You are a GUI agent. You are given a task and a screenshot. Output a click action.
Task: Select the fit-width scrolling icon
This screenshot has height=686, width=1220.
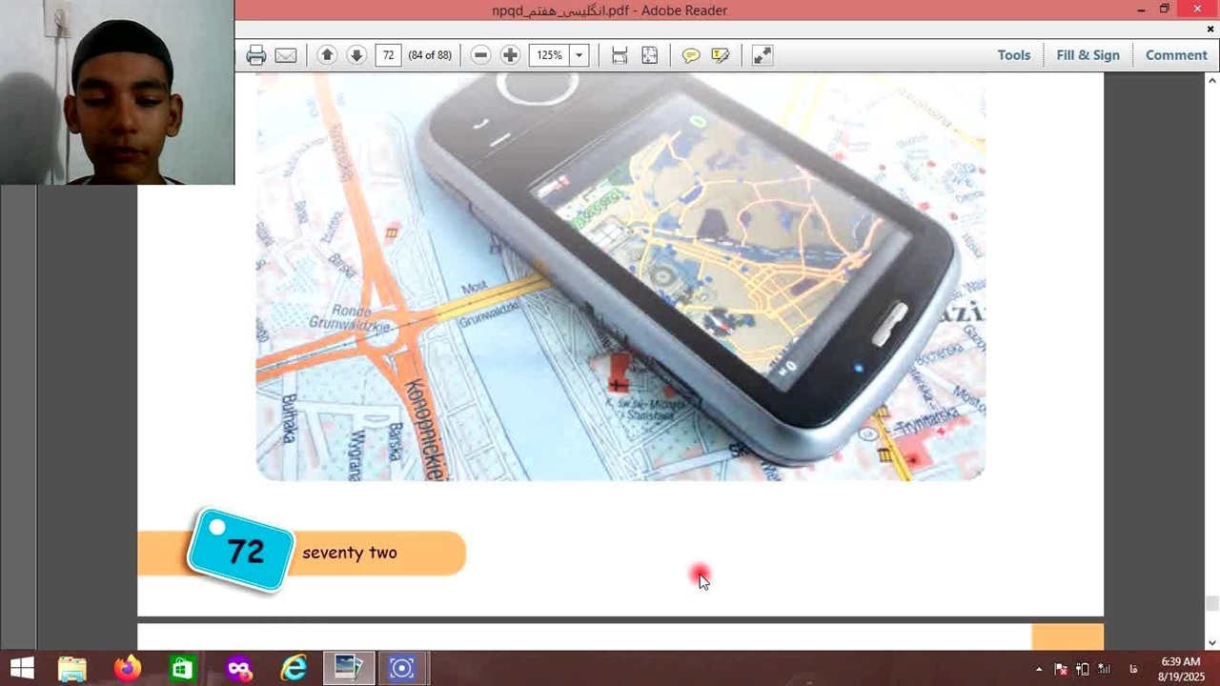coord(620,55)
